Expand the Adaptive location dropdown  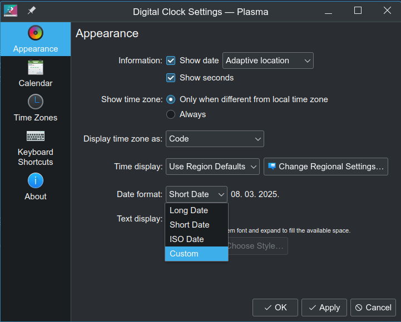(x=268, y=61)
